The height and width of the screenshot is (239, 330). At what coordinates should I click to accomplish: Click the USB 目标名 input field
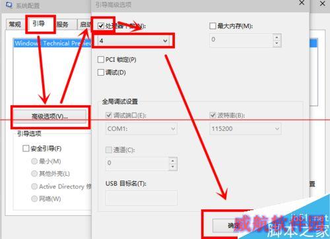click(x=141, y=198)
